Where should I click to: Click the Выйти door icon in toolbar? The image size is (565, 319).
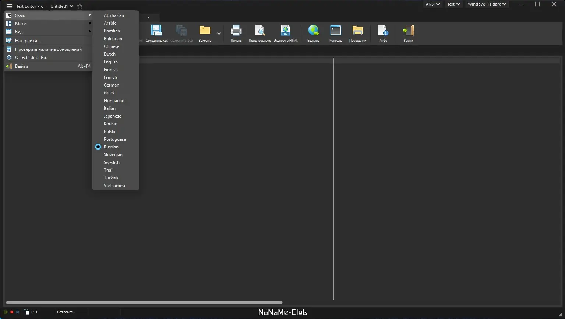(408, 34)
